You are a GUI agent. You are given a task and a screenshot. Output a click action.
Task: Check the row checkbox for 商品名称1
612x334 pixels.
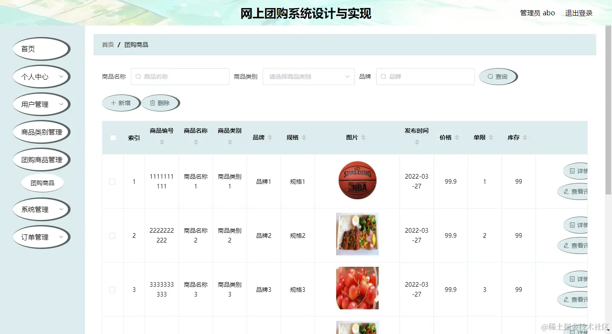(113, 181)
